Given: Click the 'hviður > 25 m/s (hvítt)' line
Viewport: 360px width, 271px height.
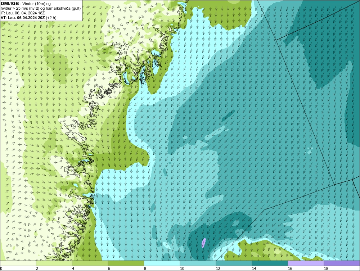Looking at the screenshot, I should (41, 8).
